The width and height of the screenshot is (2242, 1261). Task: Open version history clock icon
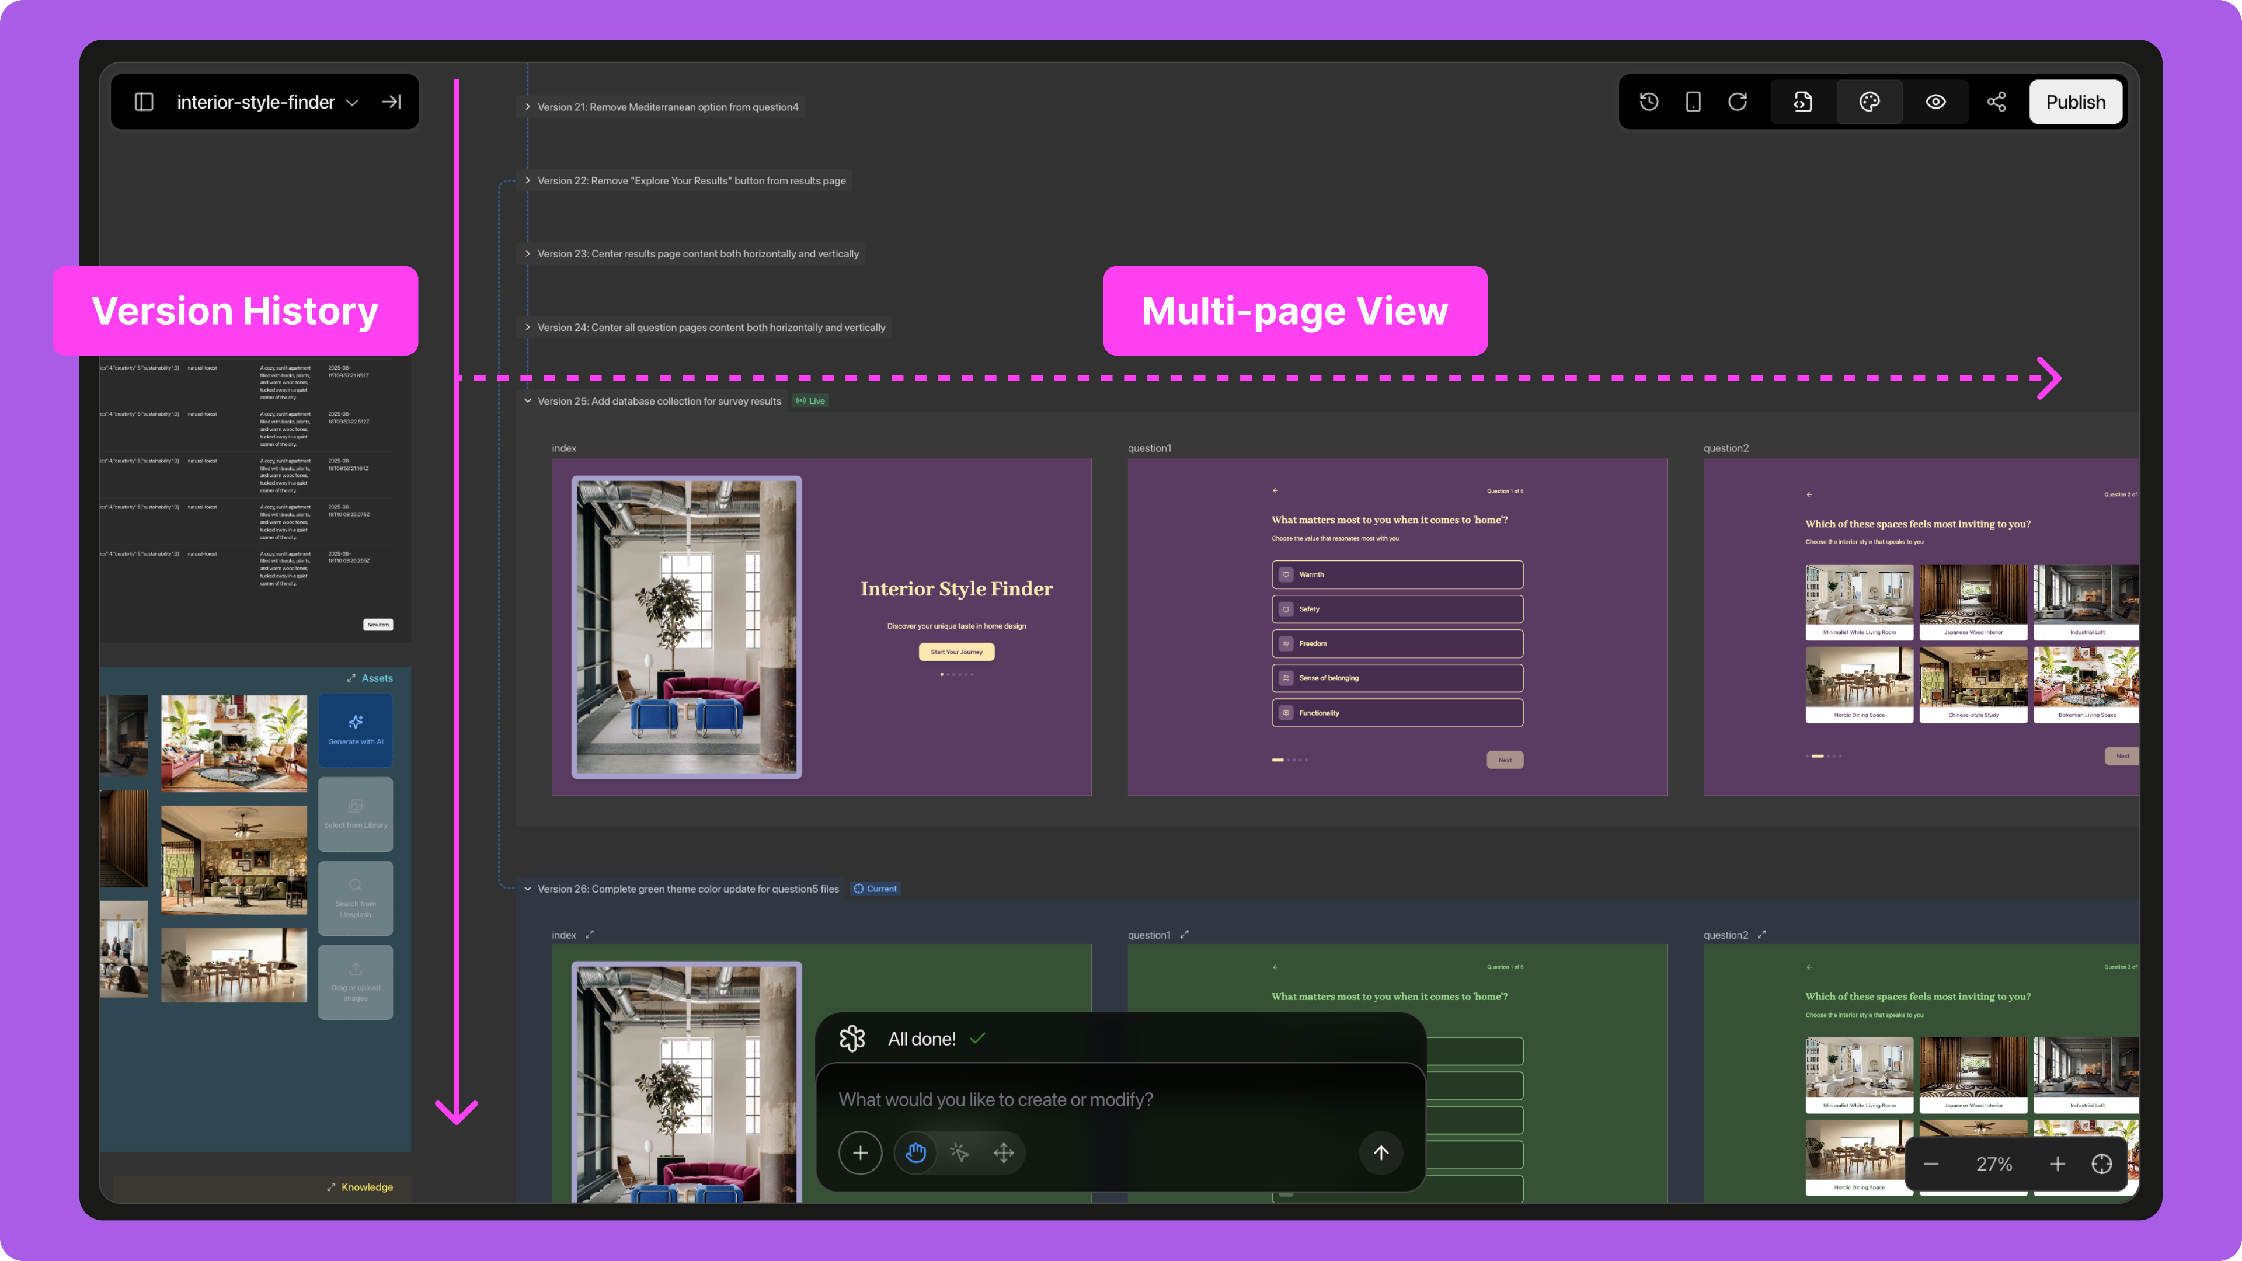point(1648,102)
